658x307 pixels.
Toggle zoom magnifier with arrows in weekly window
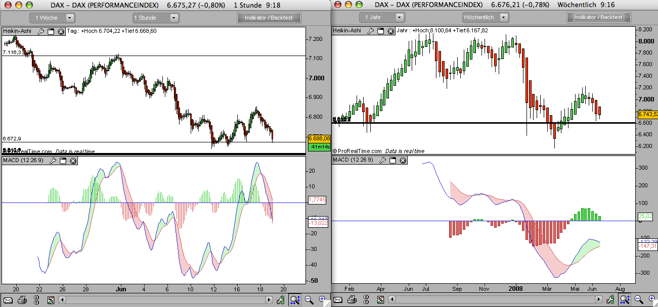pos(625,300)
